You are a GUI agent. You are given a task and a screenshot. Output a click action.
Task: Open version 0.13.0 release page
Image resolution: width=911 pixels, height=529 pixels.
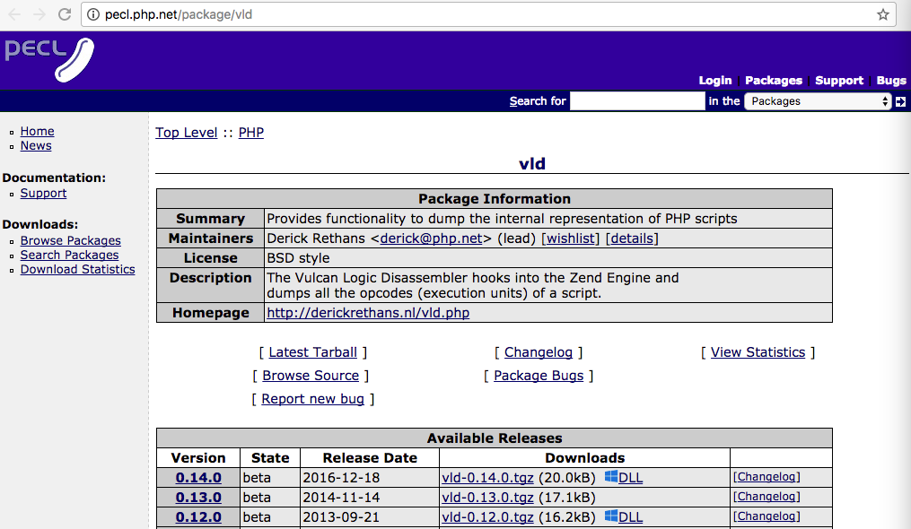(x=198, y=498)
